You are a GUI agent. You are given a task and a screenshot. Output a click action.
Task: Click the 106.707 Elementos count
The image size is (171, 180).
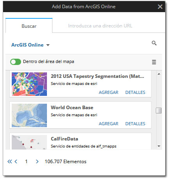point(66,162)
